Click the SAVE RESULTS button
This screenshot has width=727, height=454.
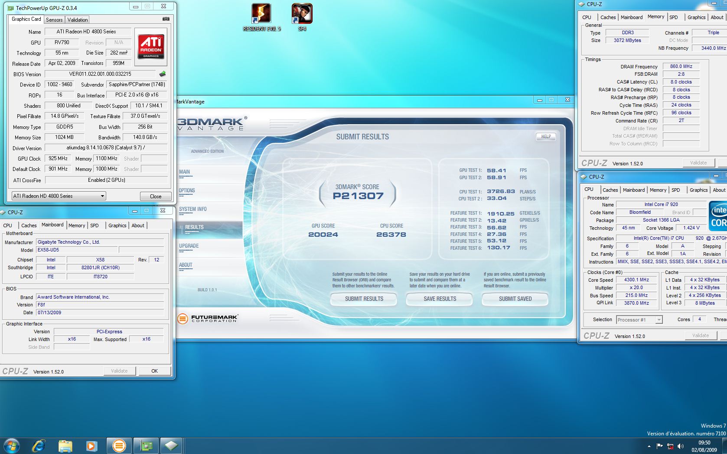[440, 299]
